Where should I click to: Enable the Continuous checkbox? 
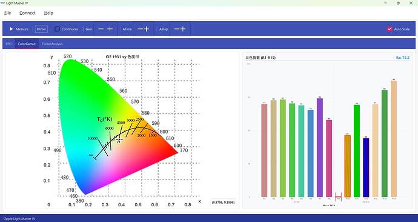57,29
